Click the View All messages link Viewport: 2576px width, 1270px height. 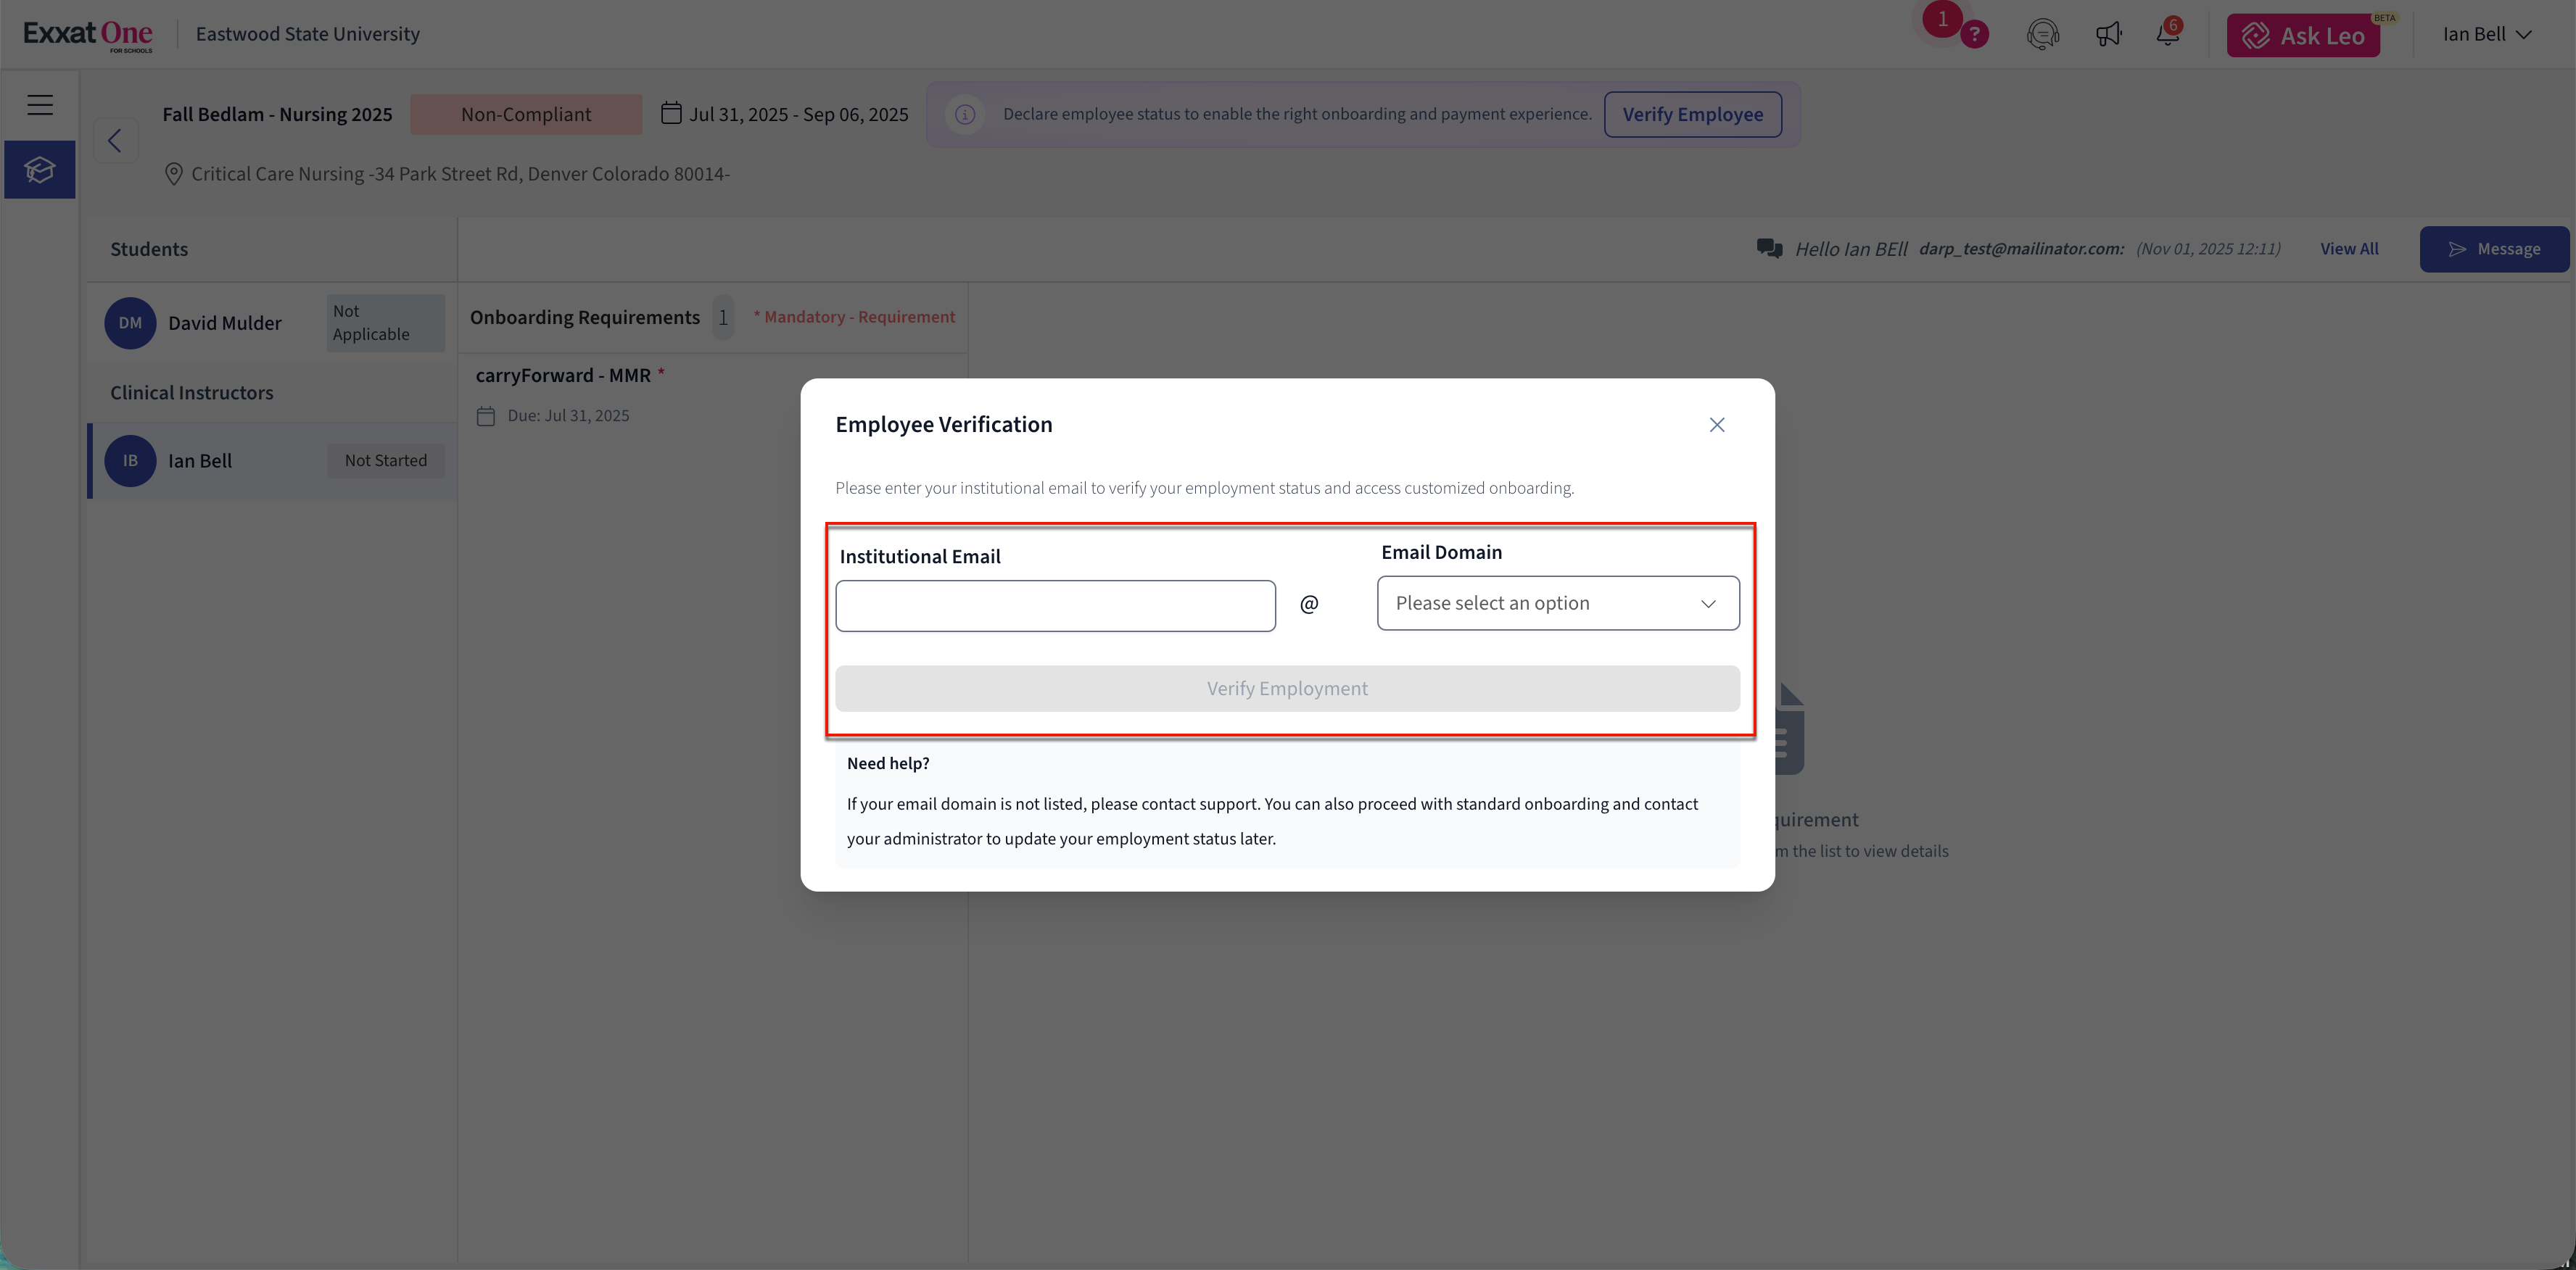click(2349, 249)
